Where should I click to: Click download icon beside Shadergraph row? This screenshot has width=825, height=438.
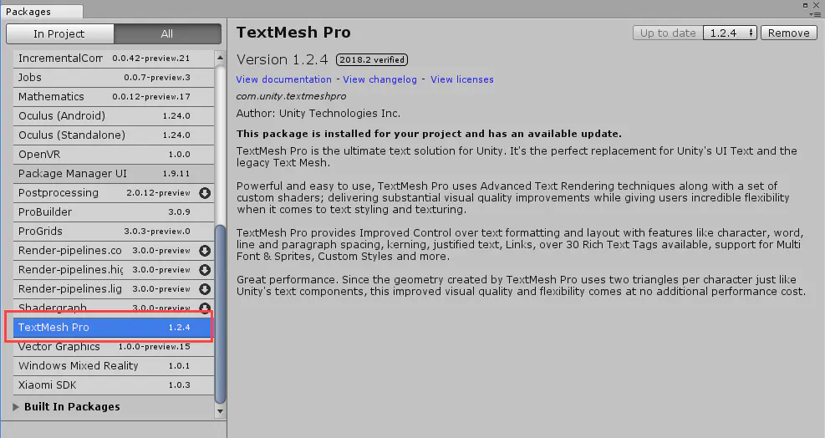pos(205,308)
